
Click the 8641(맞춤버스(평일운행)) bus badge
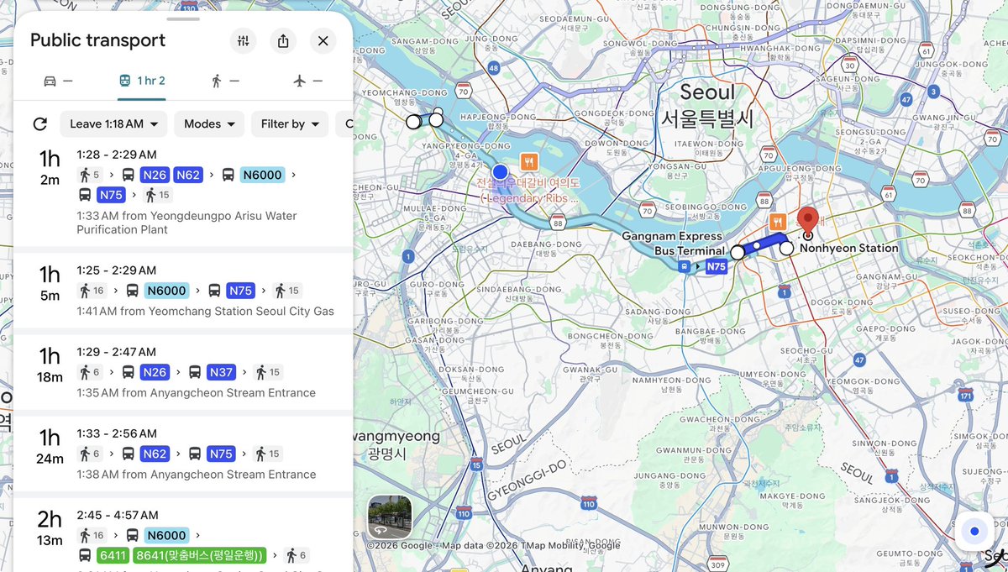point(199,555)
